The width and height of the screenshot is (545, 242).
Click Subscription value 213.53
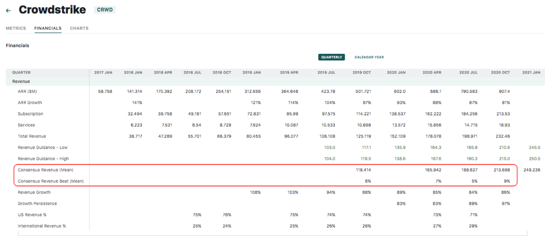pos(503,114)
